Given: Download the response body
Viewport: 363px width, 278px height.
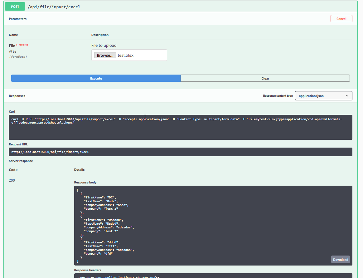Looking at the screenshot, I should point(340,260).
